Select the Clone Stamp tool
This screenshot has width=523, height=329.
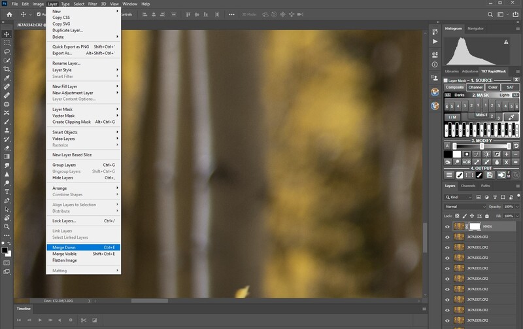coord(7,130)
